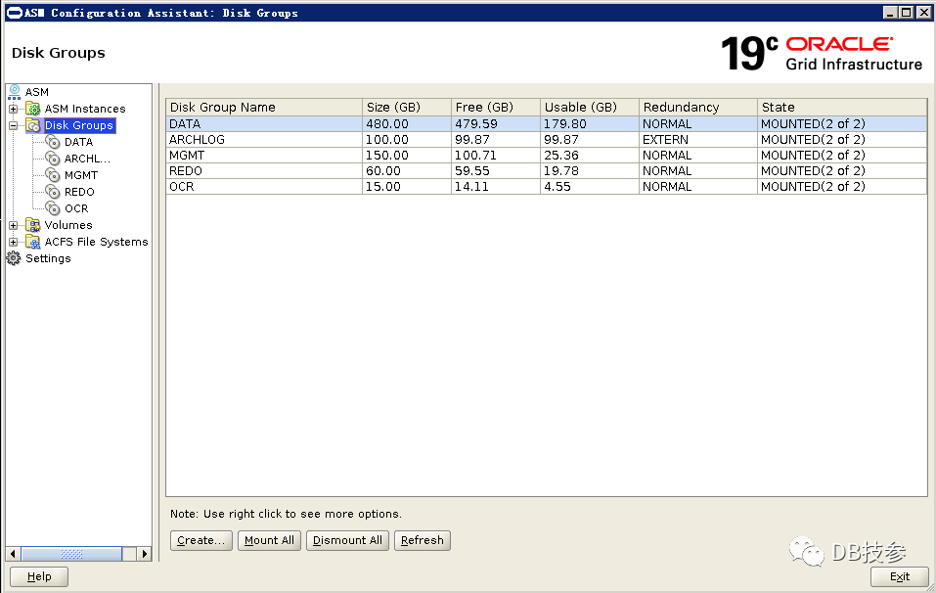
Task: Select MGMT cell in disk group table
Action: point(264,156)
